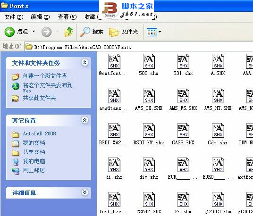Viewport: 253px width, 216px height.
Task: Click the Fonts title bar folder icon
Action: (4, 6)
